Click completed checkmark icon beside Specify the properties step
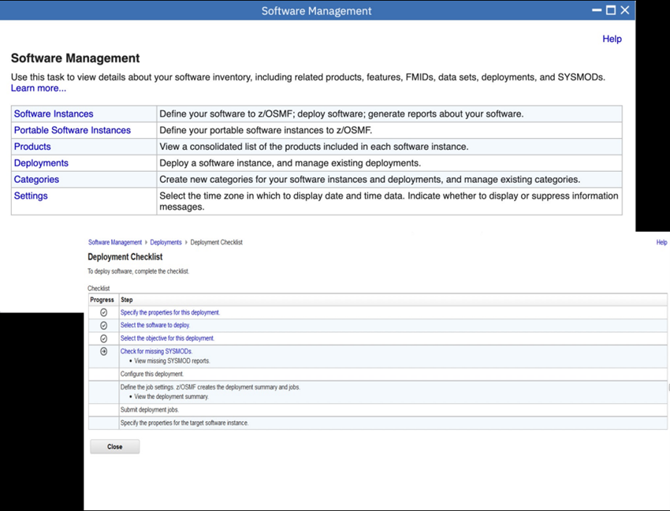Image resolution: width=670 pixels, height=511 pixels. coord(103,312)
